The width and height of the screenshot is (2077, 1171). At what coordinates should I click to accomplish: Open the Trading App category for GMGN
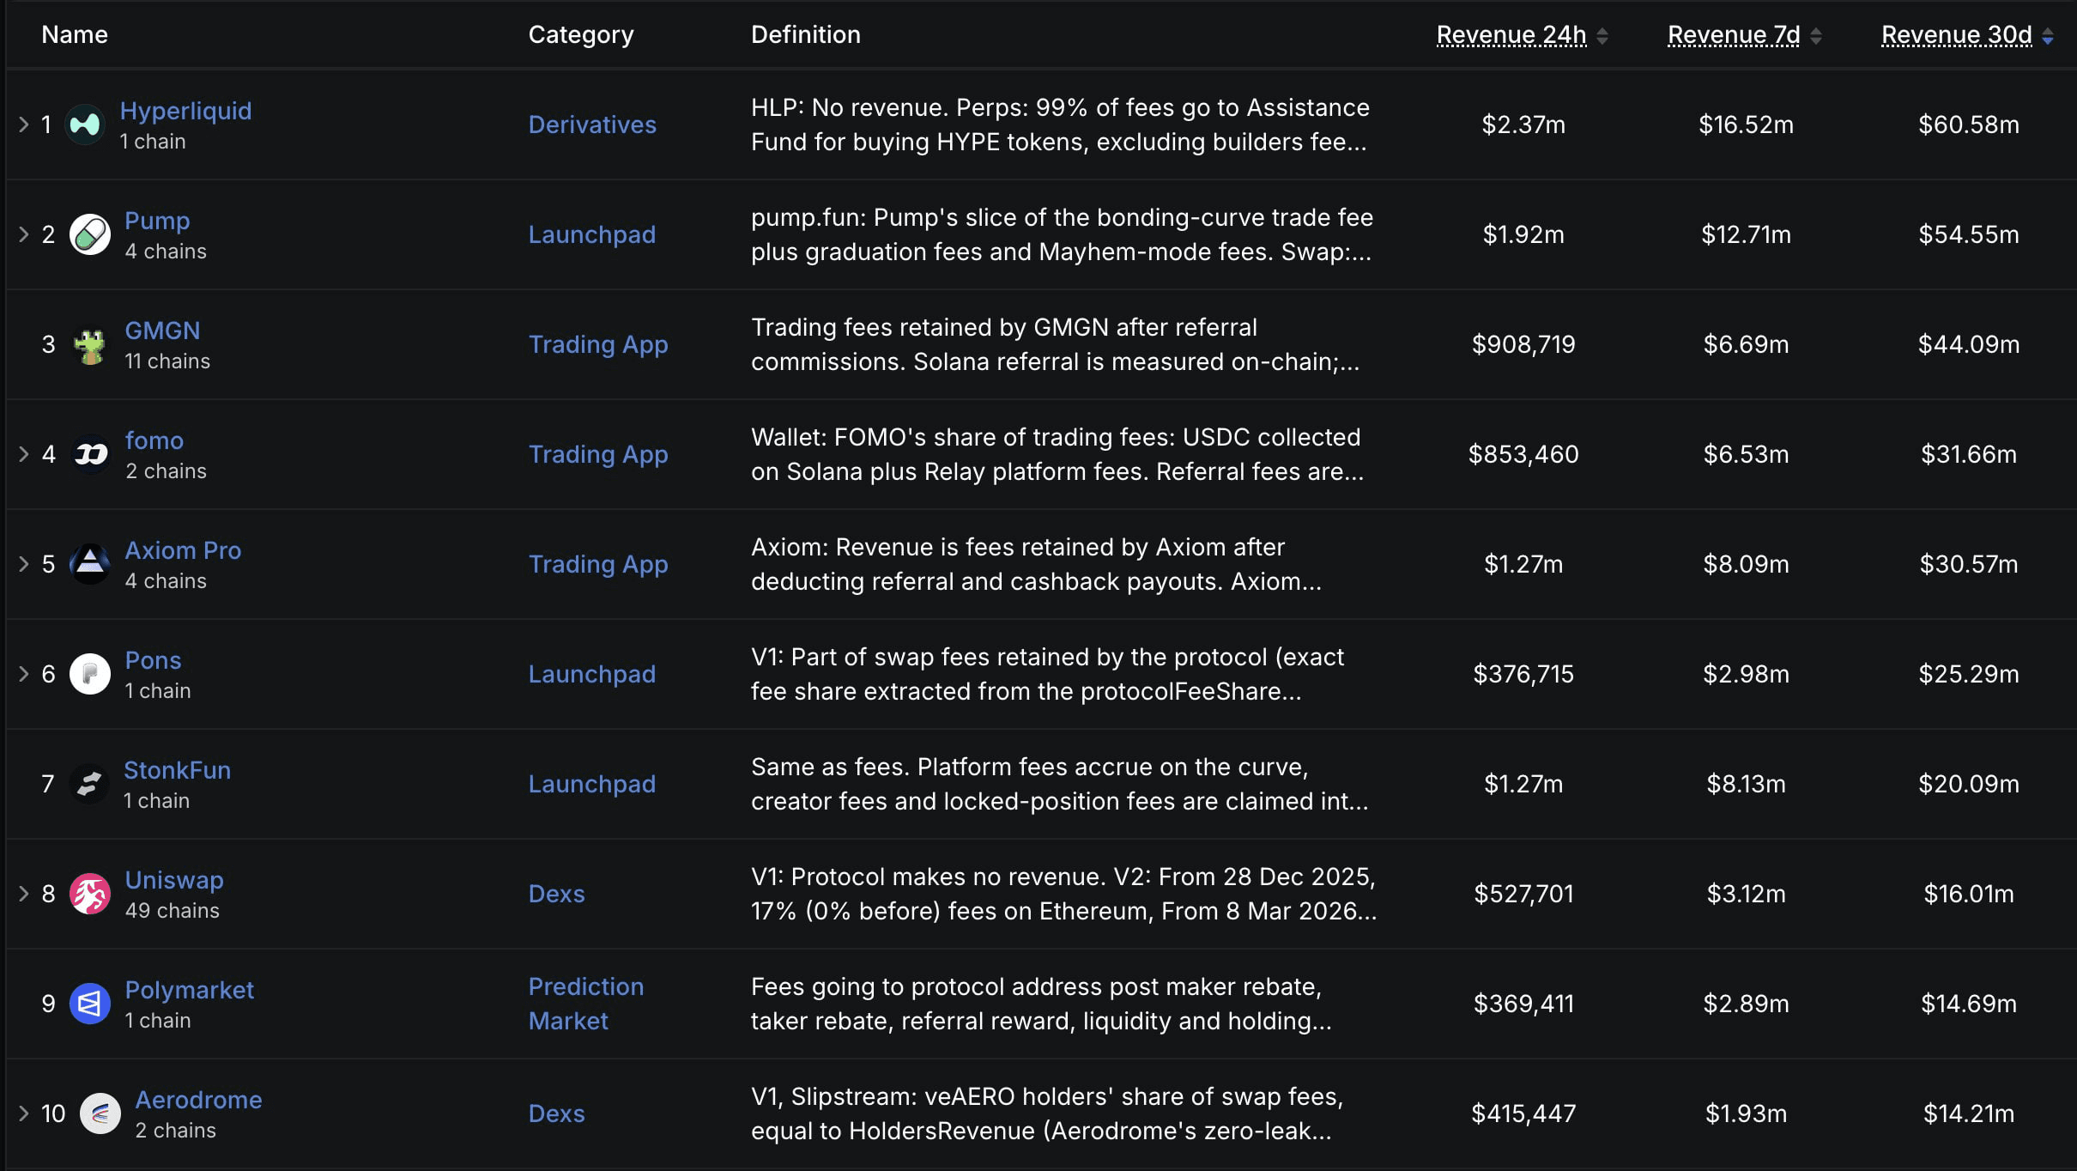tap(598, 344)
